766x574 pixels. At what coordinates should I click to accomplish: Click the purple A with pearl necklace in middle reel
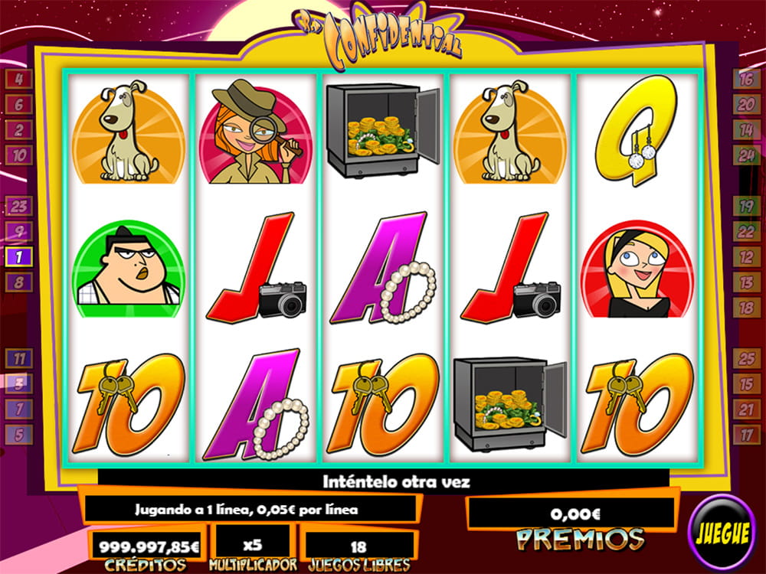pyautogui.click(x=383, y=268)
